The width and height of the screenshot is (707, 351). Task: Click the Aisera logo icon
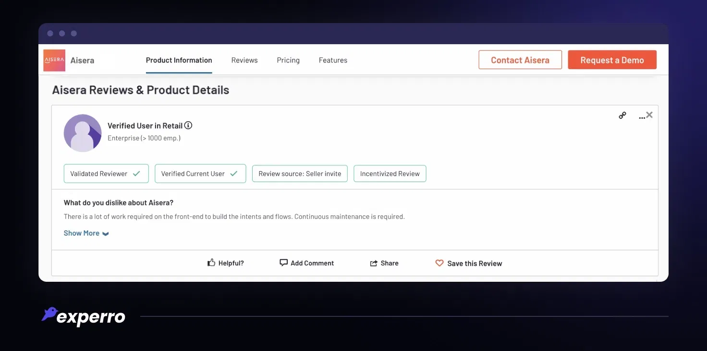[x=54, y=60]
